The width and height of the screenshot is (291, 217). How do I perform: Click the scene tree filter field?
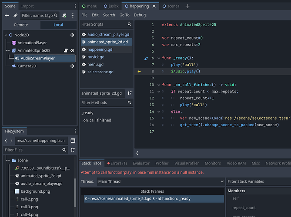(40, 16)
